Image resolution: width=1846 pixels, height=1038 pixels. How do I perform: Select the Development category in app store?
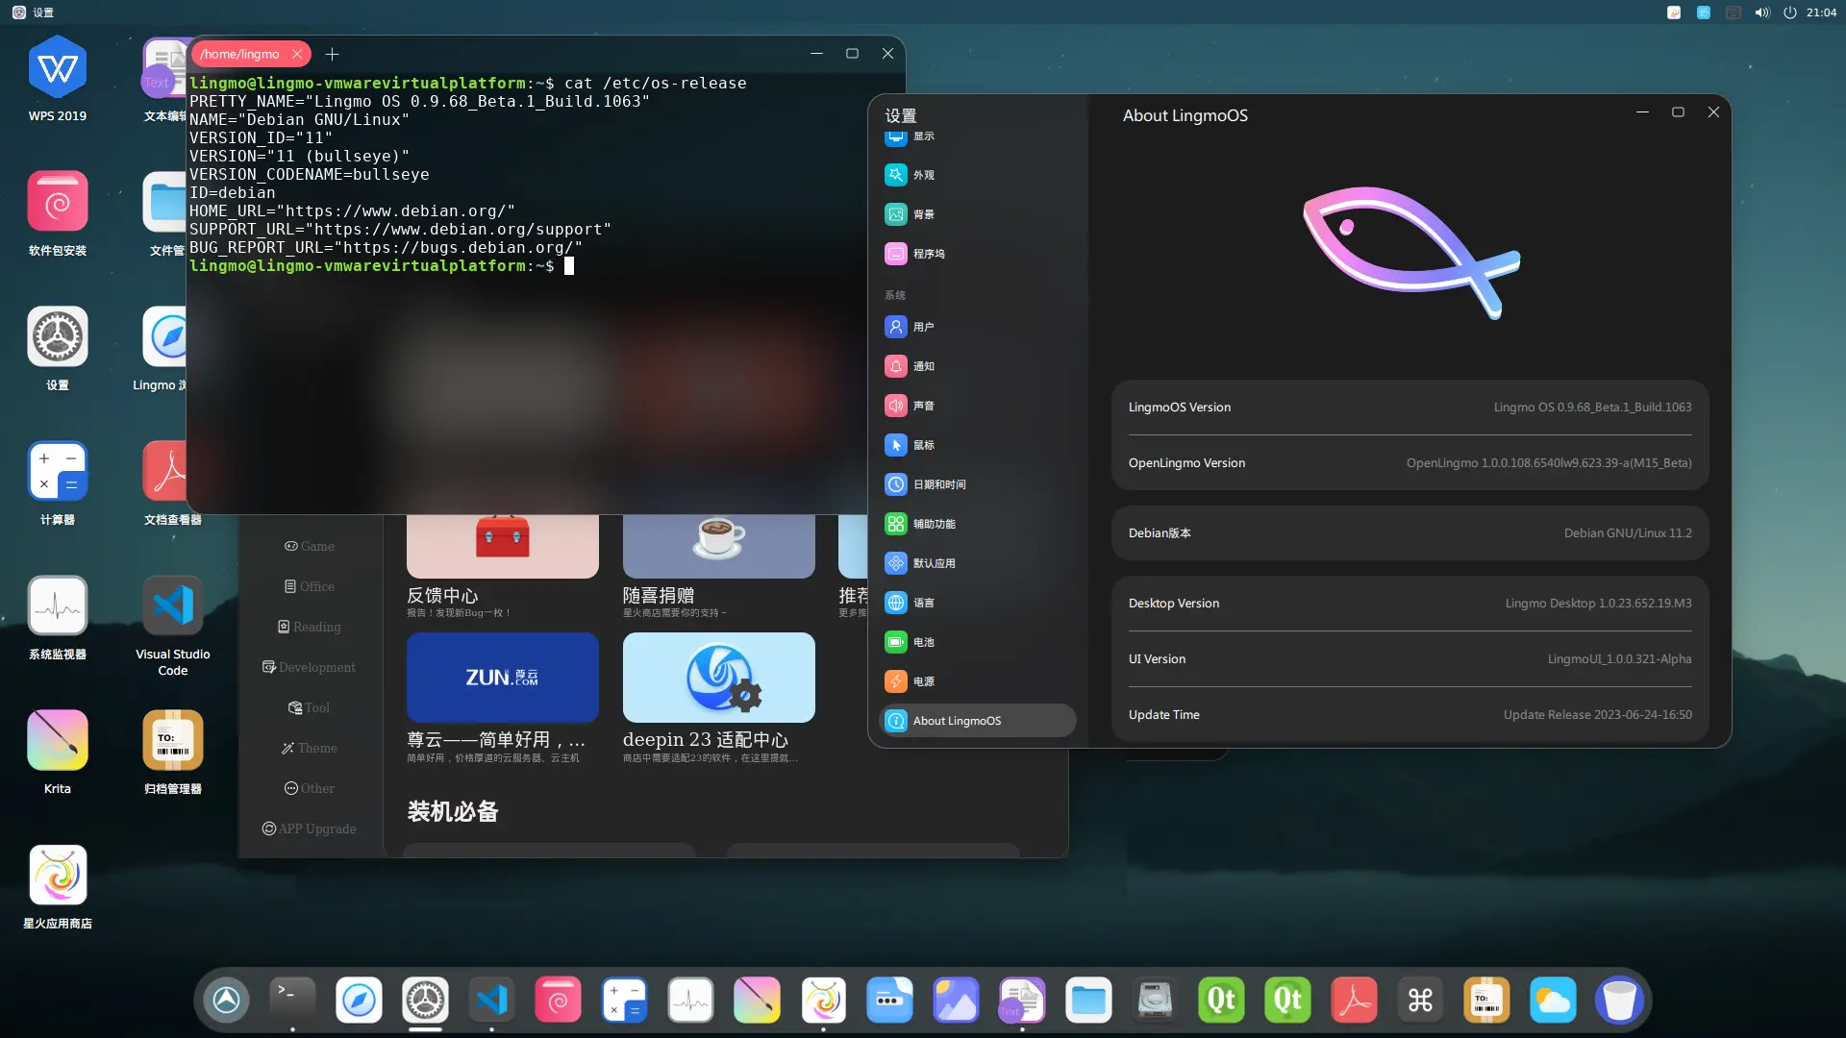pos(309,667)
